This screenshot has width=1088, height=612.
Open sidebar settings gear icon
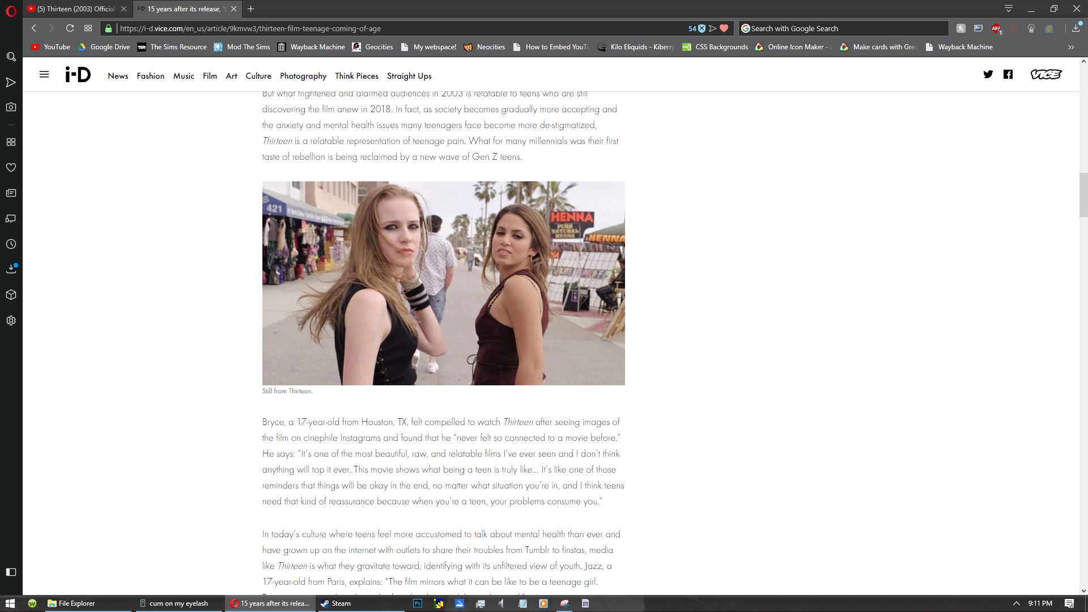pyautogui.click(x=11, y=321)
